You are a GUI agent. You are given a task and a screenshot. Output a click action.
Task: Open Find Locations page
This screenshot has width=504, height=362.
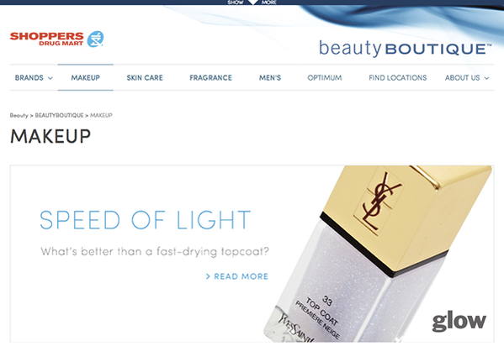(398, 77)
